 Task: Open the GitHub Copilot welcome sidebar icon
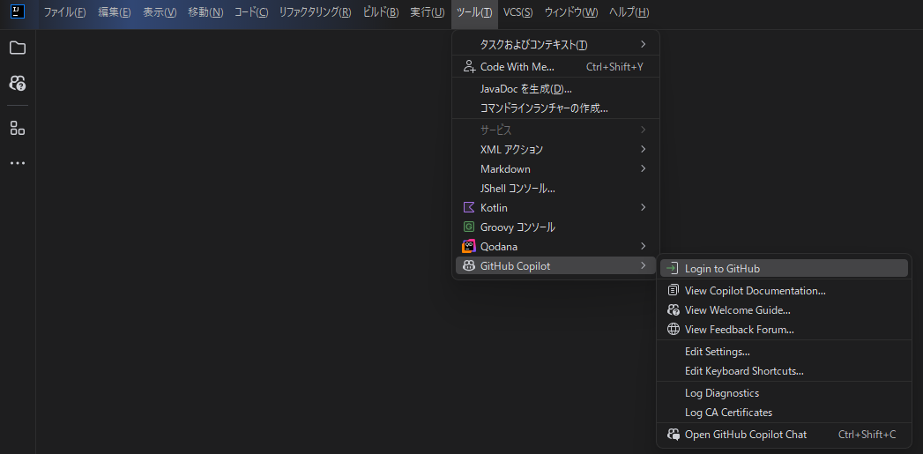tap(18, 83)
